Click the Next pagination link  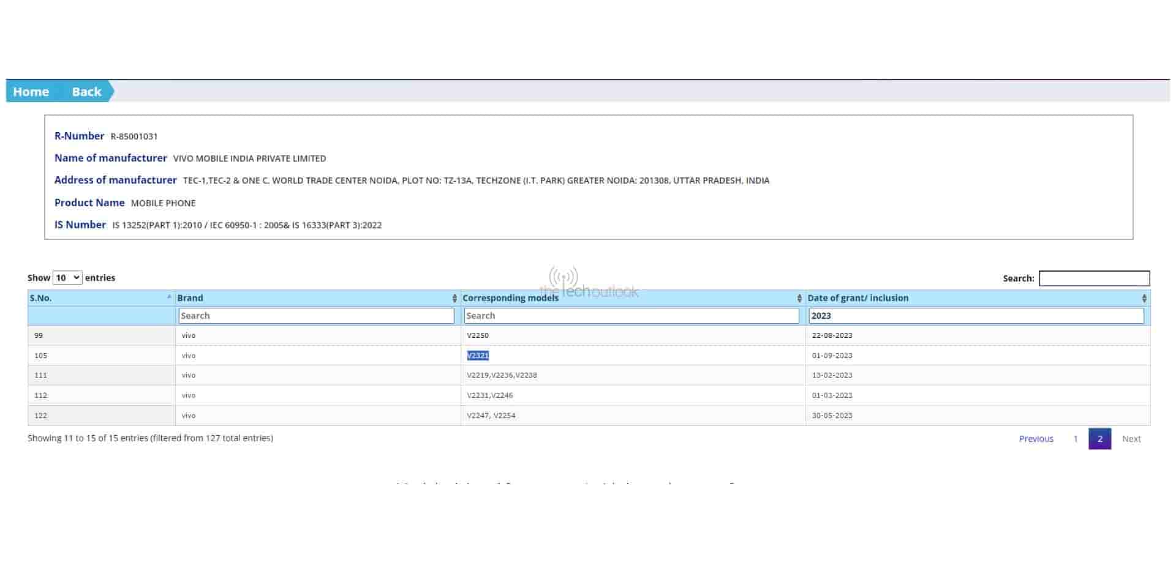pos(1131,439)
